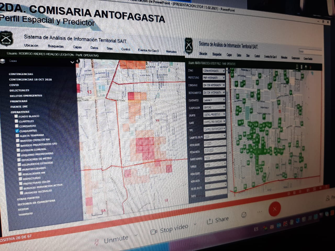Enable the Barrios Criticos RM checkbox
The height and width of the screenshot is (251, 335).
(x=18, y=140)
